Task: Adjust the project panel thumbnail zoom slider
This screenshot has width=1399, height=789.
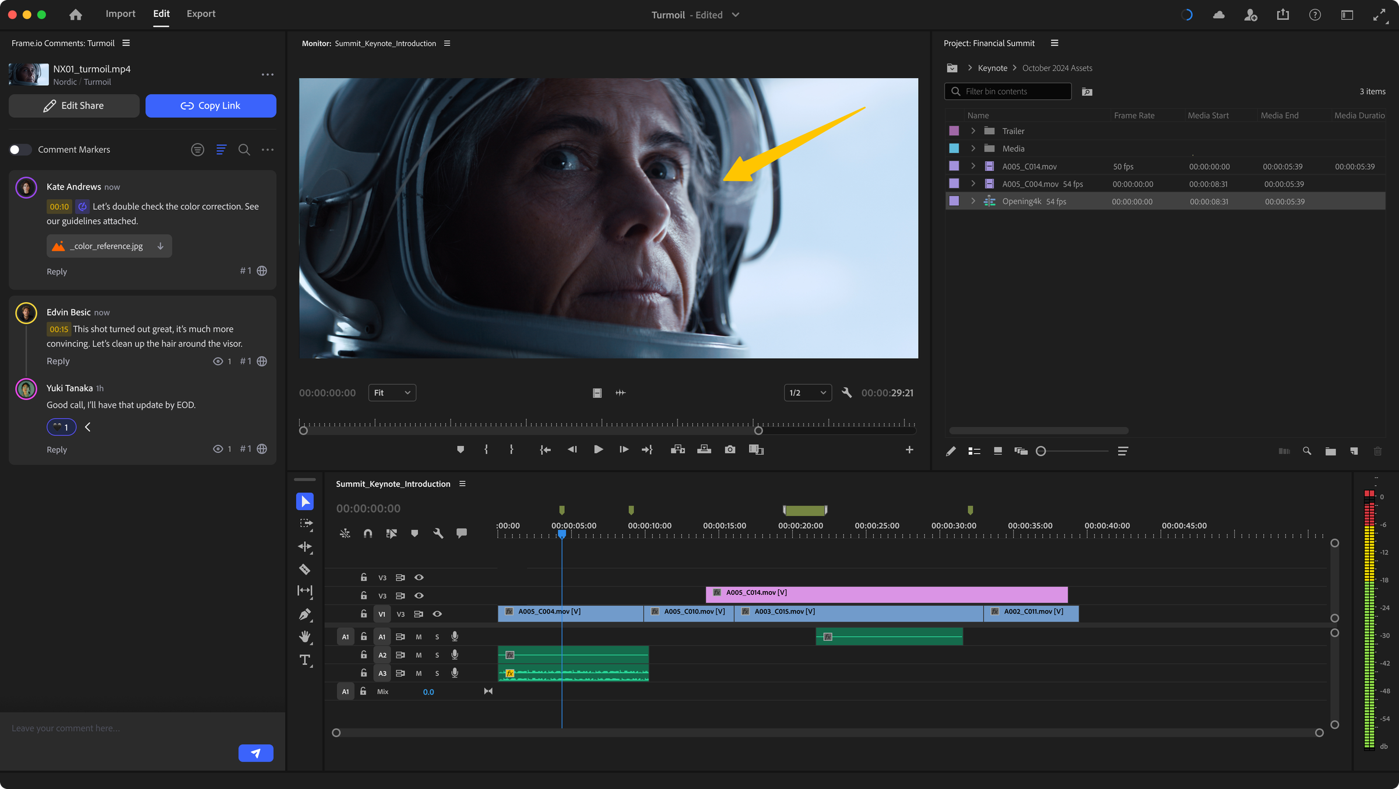Action: pos(1041,451)
